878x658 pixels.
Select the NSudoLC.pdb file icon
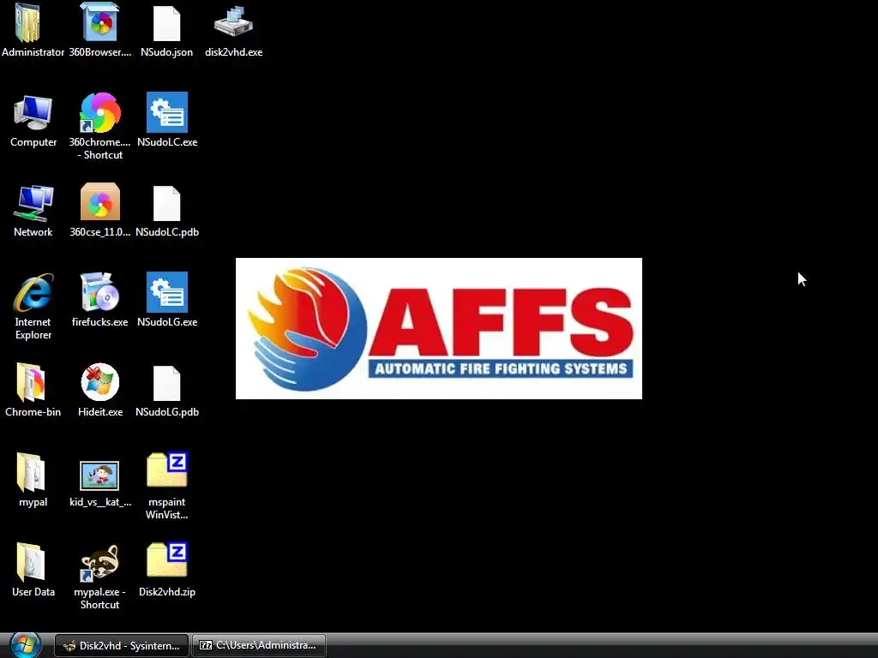[167, 203]
